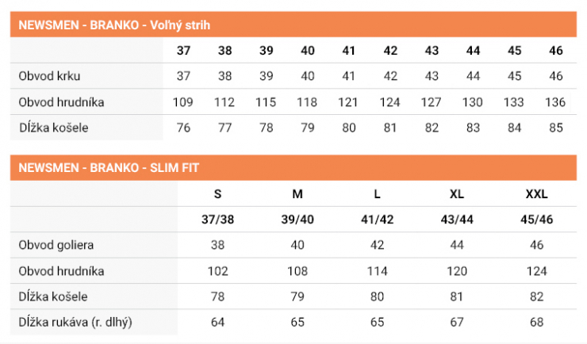This screenshot has height=344, width=587.
Task: Click chest value 127 in first table
Action: coord(432,102)
